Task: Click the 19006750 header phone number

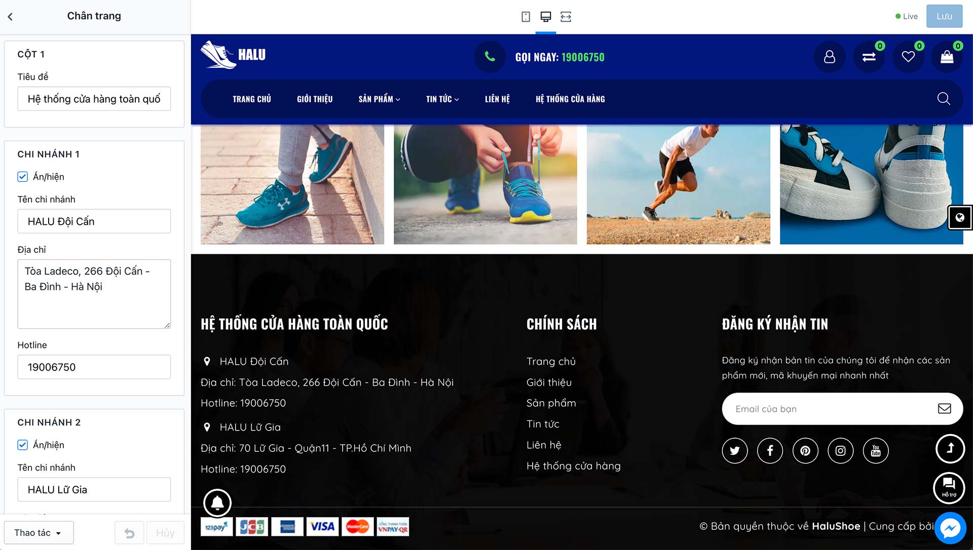Action: (583, 57)
